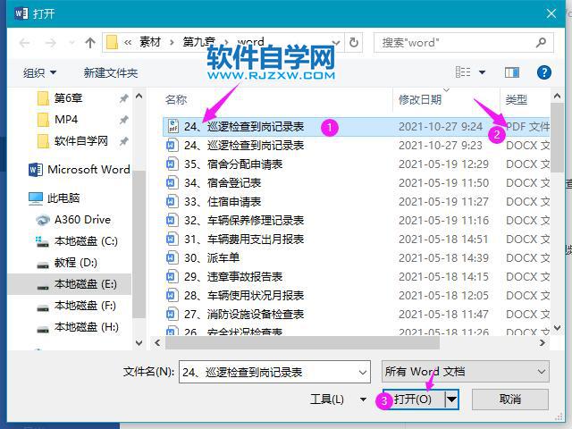Click the Back navigation arrow
This screenshot has height=429, width=572.
24,43
